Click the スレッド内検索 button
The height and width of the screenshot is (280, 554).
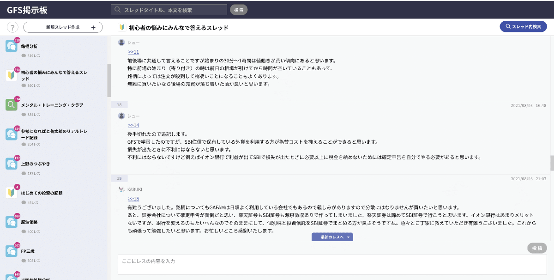(x=523, y=27)
